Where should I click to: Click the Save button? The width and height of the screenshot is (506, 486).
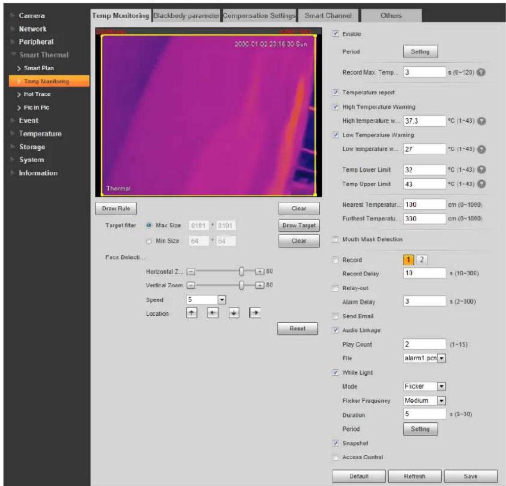[470, 476]
